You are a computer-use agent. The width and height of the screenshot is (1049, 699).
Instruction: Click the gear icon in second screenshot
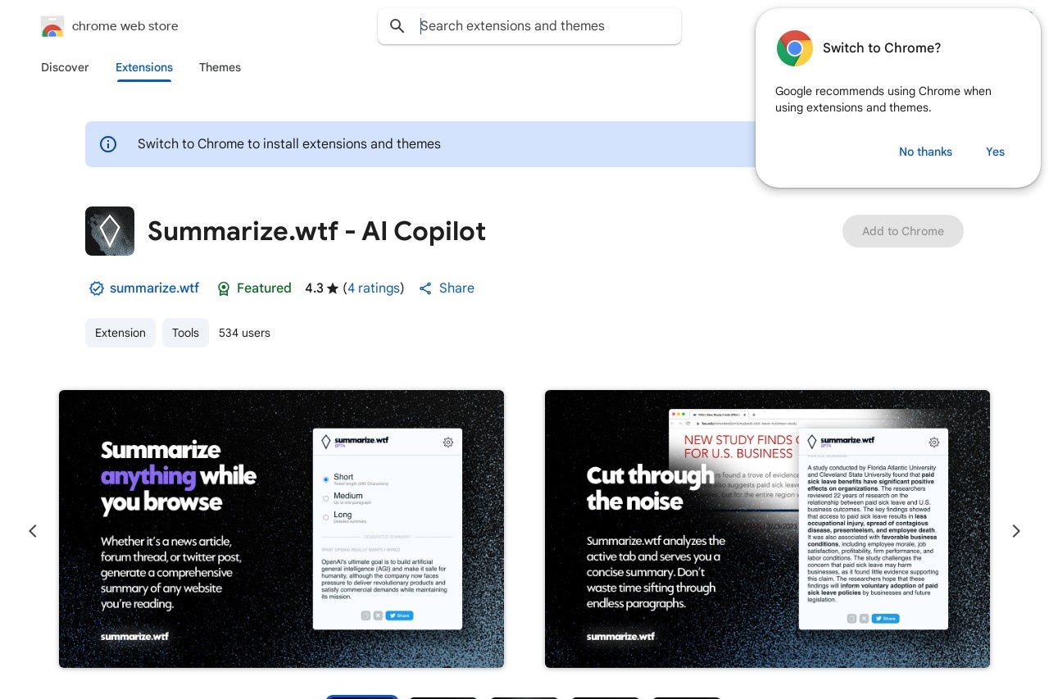[934, 443]
